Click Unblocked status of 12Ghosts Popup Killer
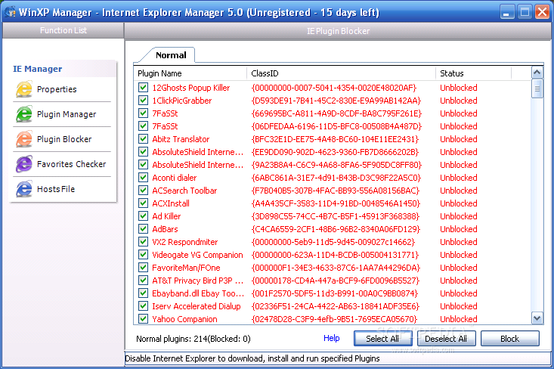 click(x=459, y=88)
